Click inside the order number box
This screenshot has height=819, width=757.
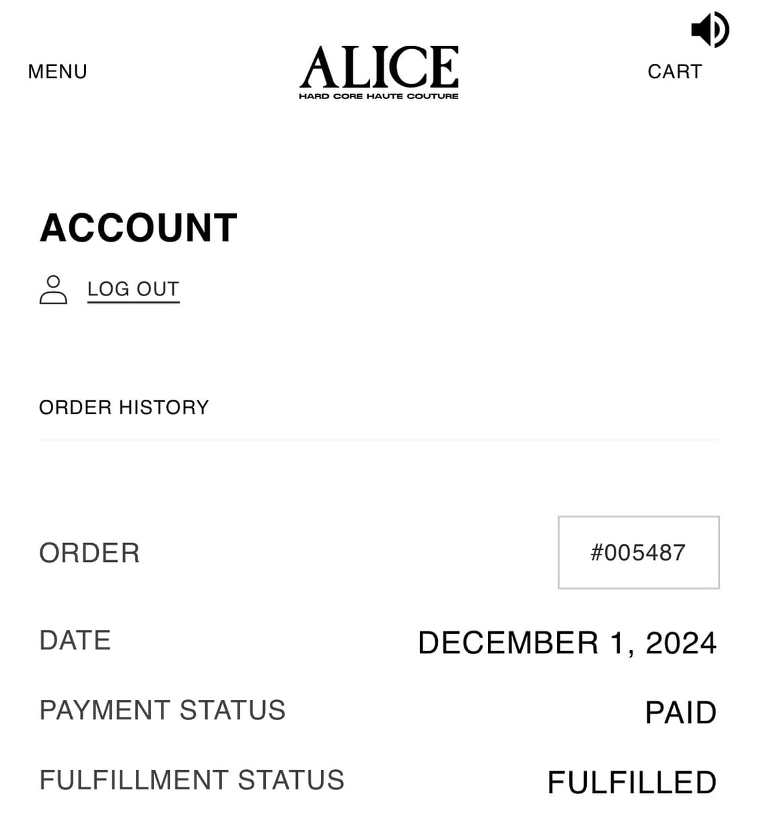pyautogui.click(x=638, y=552)
